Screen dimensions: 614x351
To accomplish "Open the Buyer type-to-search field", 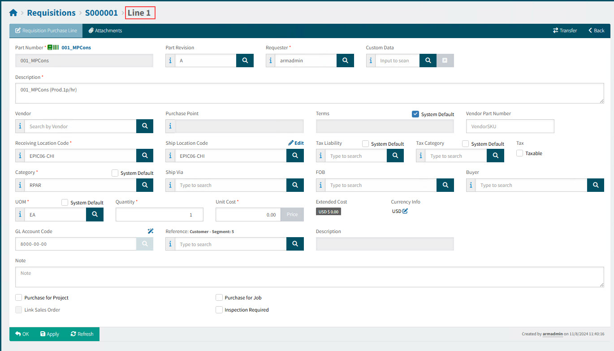I will pos(531,185).
